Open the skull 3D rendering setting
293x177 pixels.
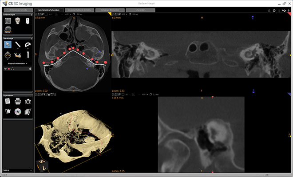pos(18,21)
